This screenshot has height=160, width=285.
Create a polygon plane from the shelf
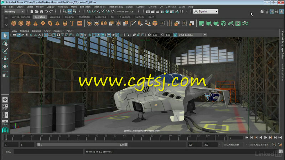pos(43,23)
